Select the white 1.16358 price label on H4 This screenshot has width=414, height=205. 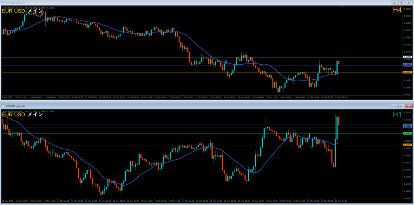click(x=408, y=57)
